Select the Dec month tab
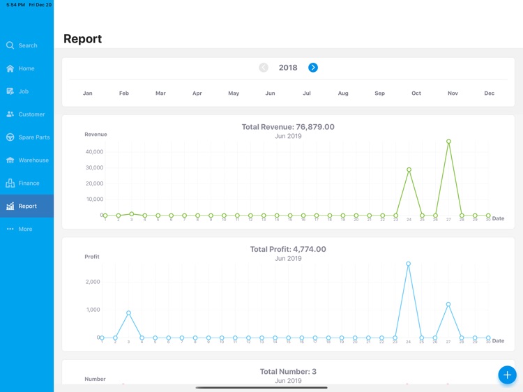523x392 pixels. coord(490,93)
